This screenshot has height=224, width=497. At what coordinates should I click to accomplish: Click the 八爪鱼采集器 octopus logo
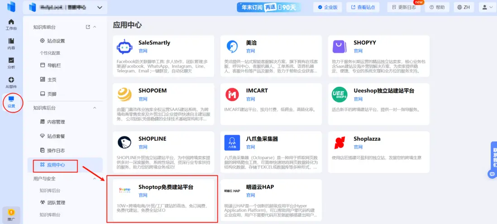232,143
